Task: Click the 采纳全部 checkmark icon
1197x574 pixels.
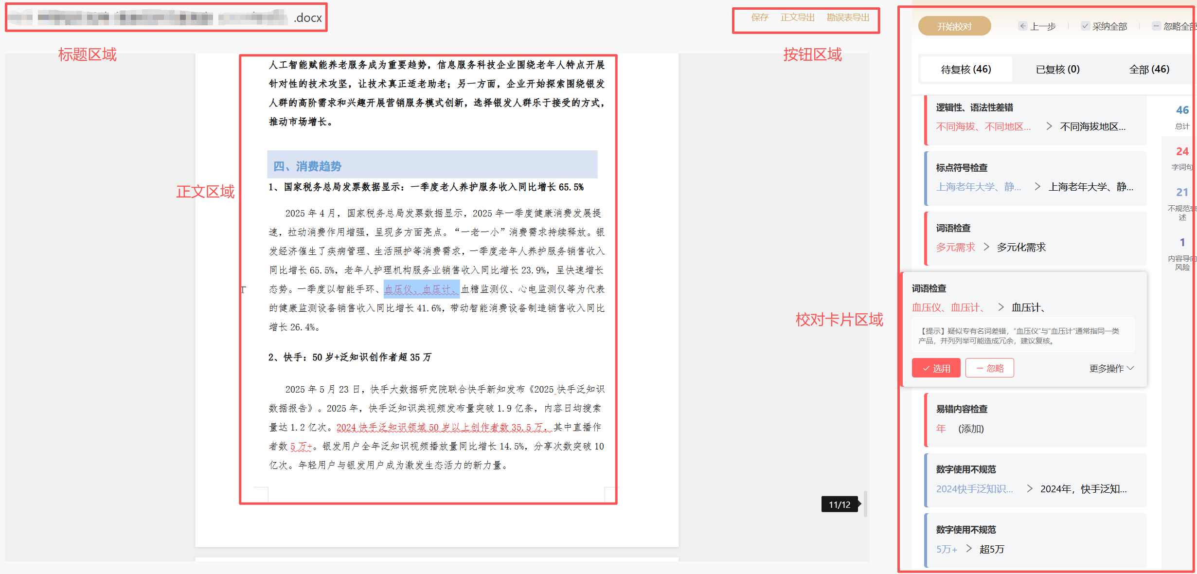Action: 1085,26
